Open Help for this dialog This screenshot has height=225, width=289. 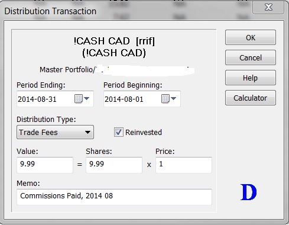pyautogui.click(x=251, y=78)
